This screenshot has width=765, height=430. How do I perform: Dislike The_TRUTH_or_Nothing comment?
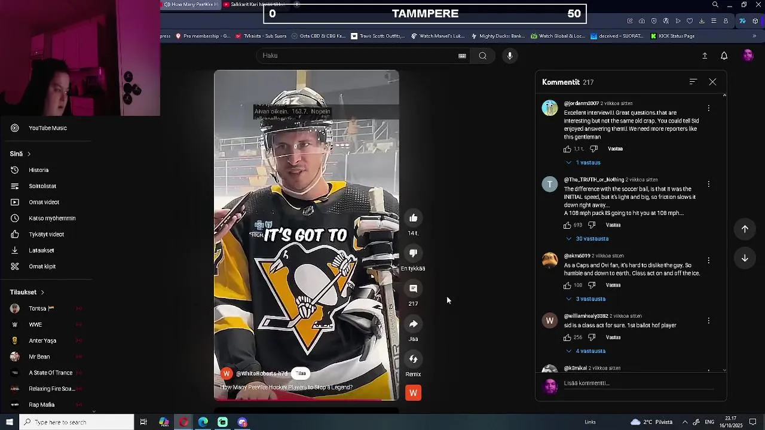tap(592, 225)
